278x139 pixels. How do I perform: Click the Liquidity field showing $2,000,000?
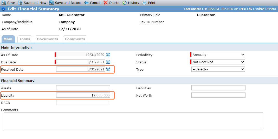(83, 95)
